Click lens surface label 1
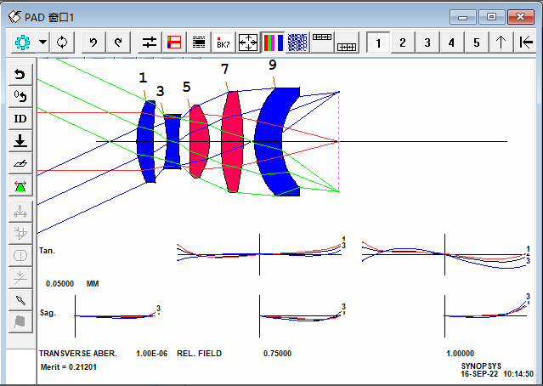543x386 pixels. (143, 77)
